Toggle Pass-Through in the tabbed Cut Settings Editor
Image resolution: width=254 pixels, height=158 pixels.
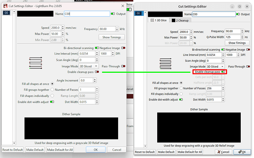pyautogui.click(x=248, y=67)
